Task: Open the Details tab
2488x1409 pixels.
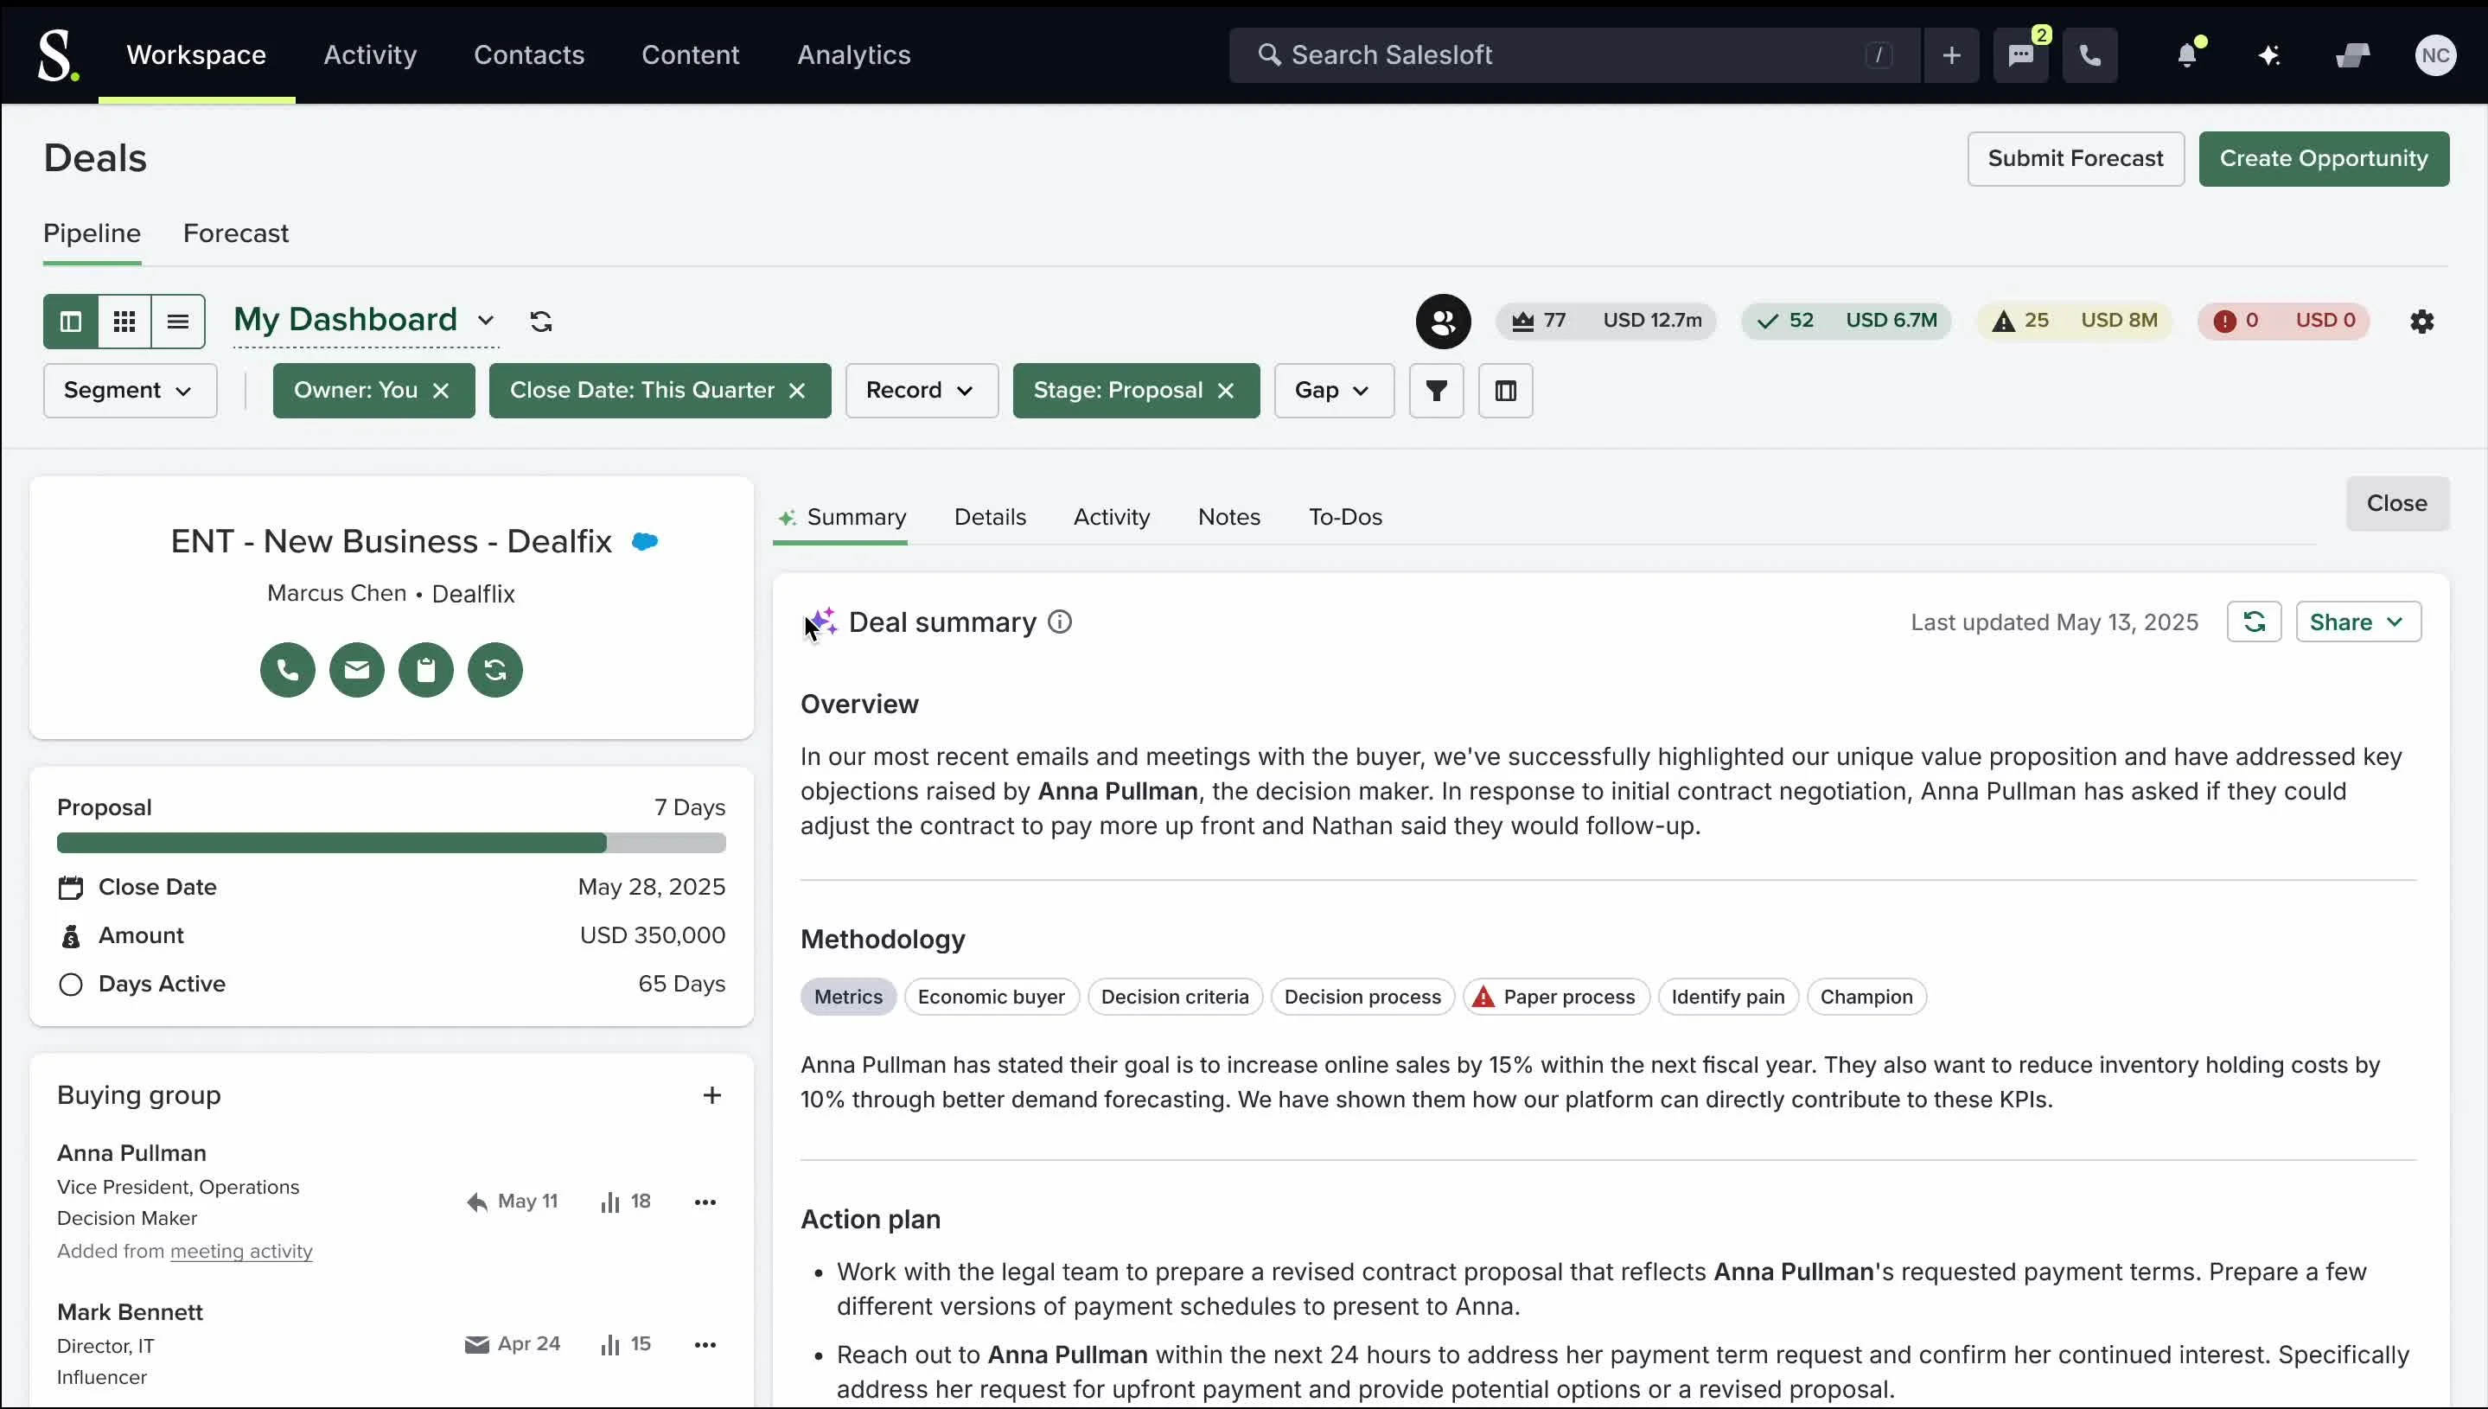Action: pos(990,517)
